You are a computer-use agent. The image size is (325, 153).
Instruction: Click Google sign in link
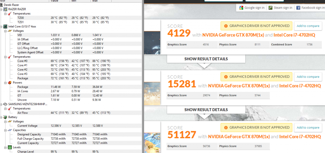pos(254,8)
